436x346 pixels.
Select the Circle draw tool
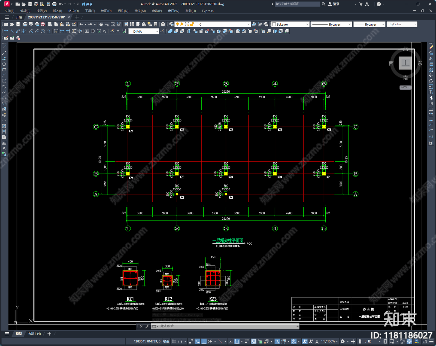(x=4, y=81)
